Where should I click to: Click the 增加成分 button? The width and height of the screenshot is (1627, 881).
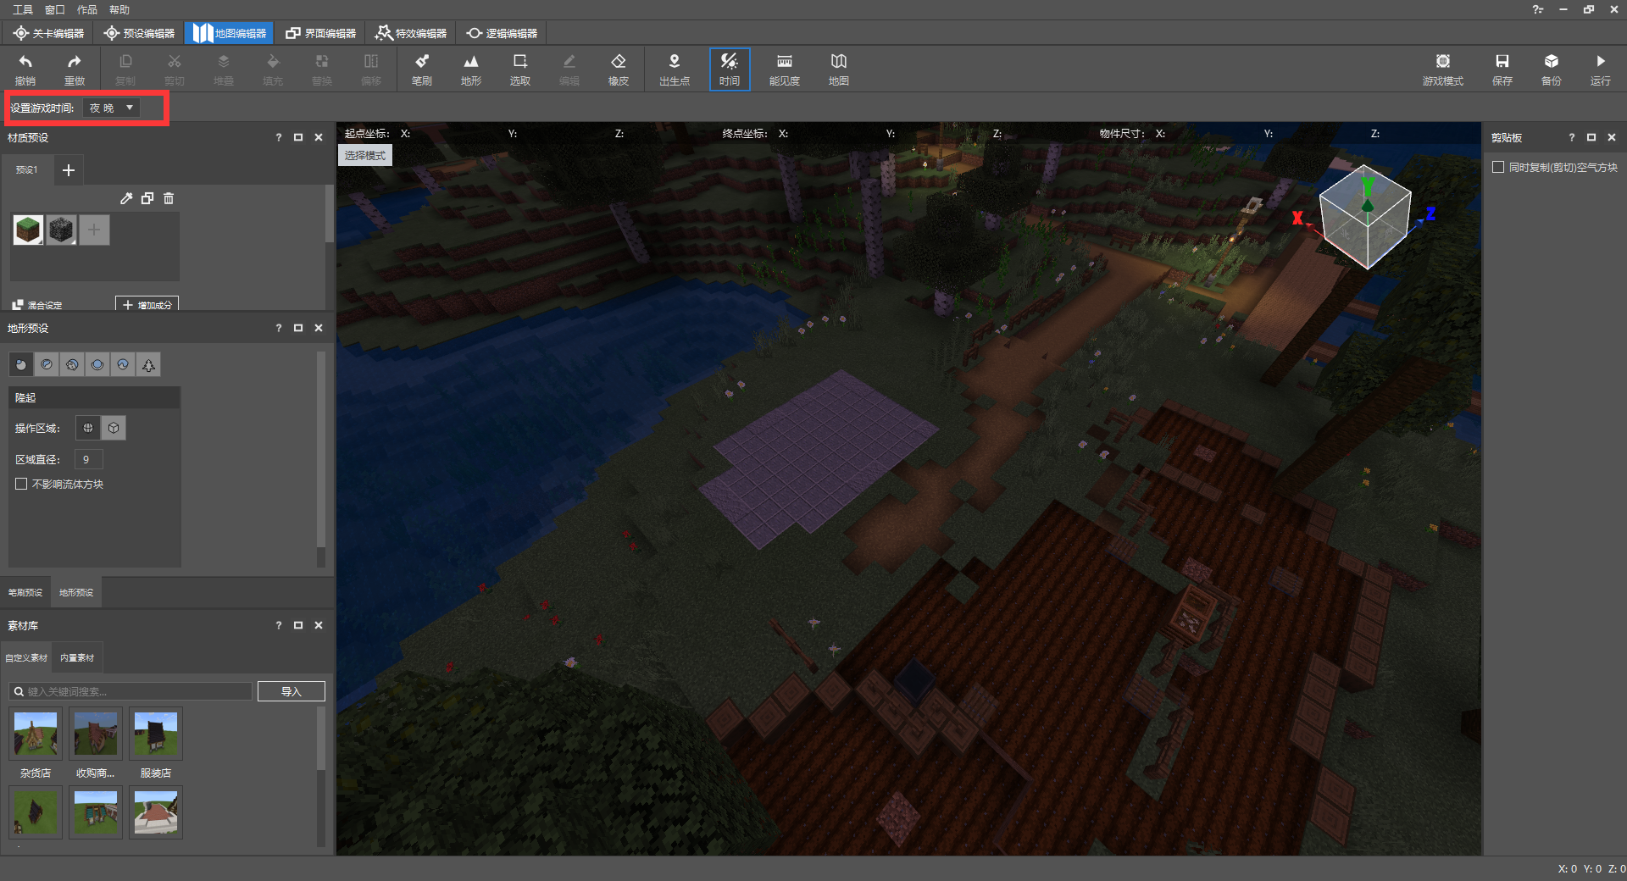coord(147,305)
